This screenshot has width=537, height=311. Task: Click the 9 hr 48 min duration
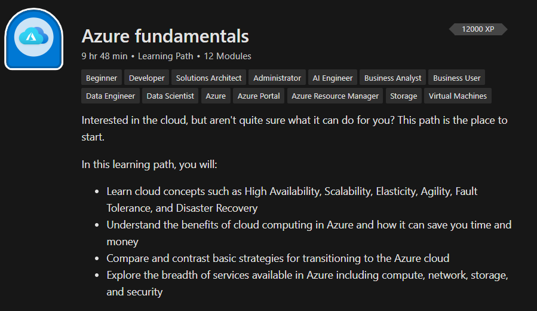pos(105,56)
